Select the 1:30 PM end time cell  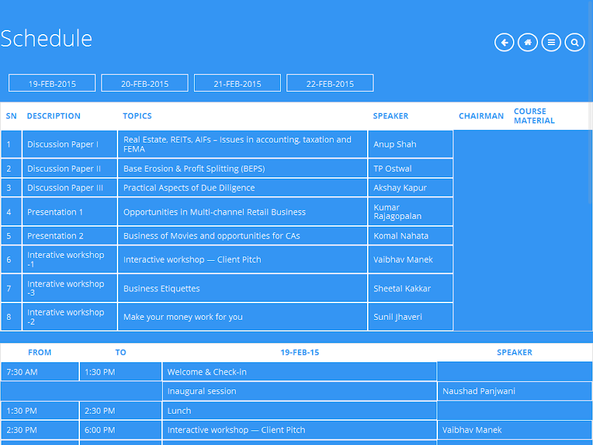click(x=121, y=372)
